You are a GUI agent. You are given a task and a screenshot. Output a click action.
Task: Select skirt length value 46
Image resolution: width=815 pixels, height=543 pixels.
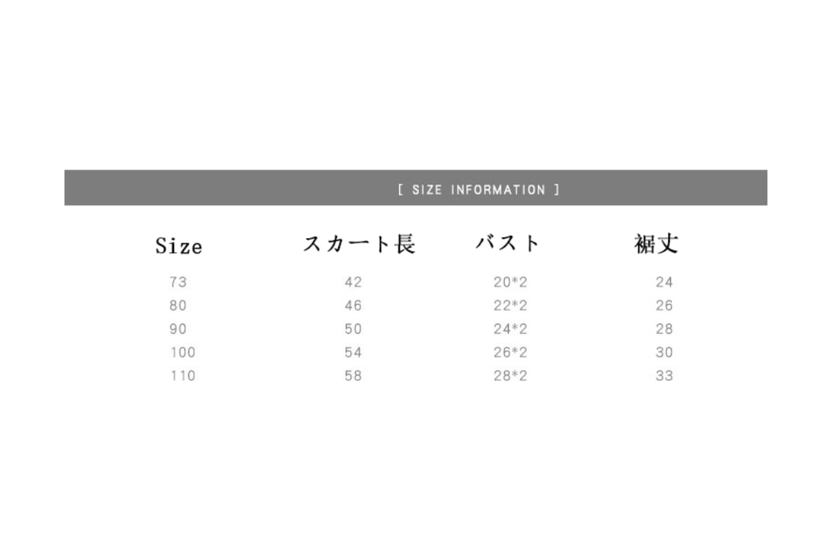coord(353,306)
